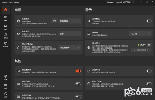The width and height of the screenshot is (155, 100).
Task: Click the Lenovo Legion Toolkit window title
Action: (x=10, y=2)
